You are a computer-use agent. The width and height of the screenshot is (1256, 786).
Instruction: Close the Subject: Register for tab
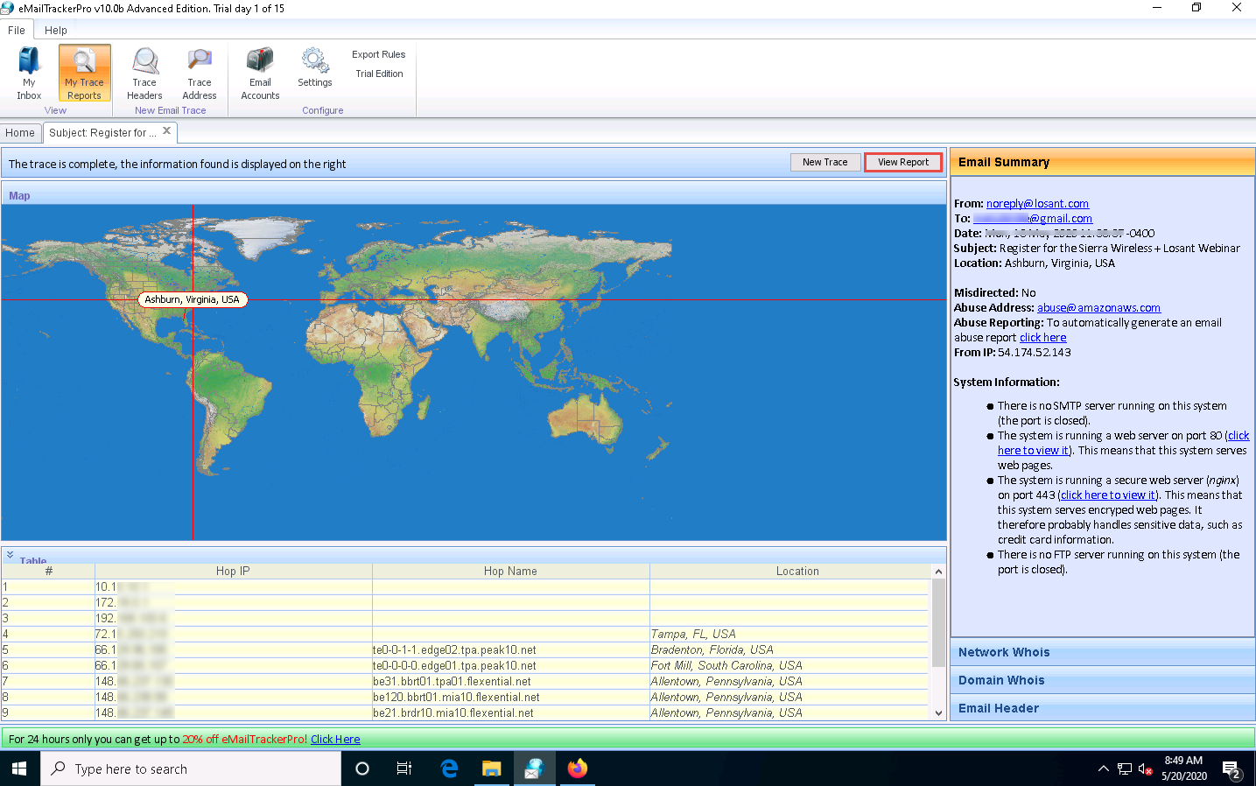tap(166, 131)
